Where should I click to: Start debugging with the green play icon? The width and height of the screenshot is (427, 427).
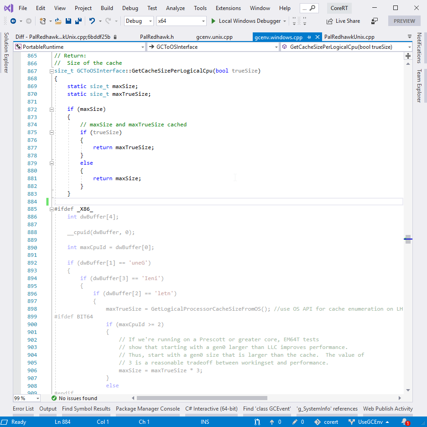[x=213, y=21]
